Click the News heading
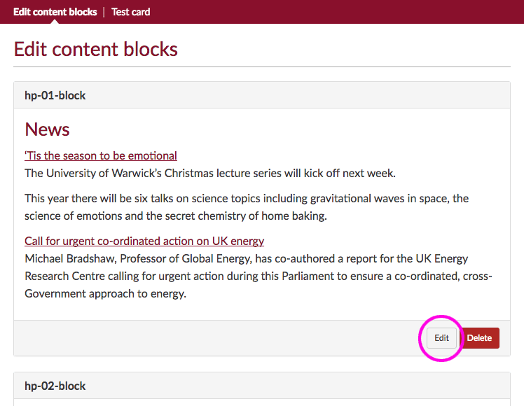524x406 pixels. pyautogui.click(x=47, y=129)
